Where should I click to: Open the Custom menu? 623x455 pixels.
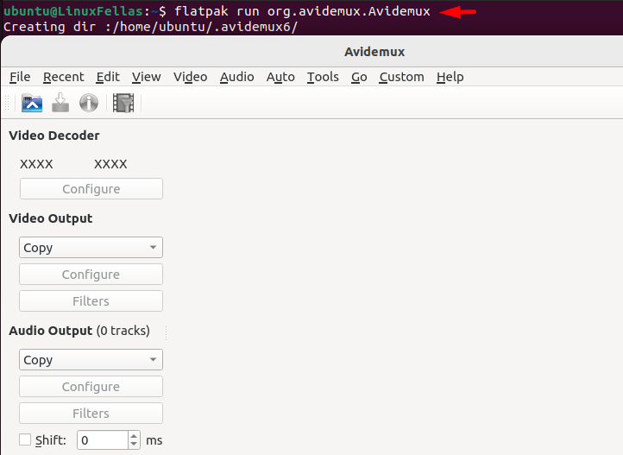(x=401, y=77)
